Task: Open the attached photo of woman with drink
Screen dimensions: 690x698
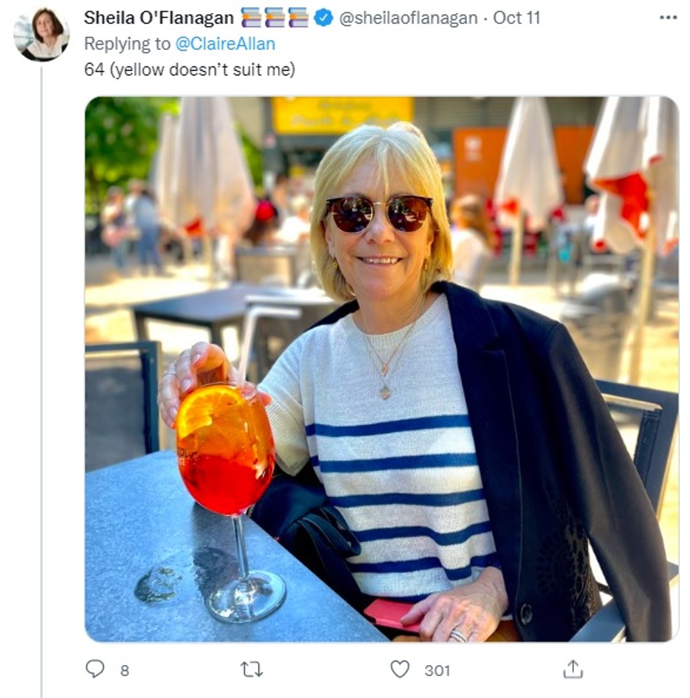Action: (381, 369)
